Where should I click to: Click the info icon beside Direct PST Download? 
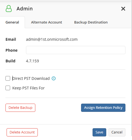click(x=54, y=78)
